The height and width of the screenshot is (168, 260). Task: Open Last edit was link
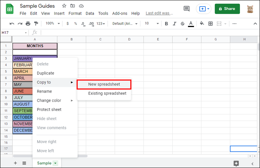pos(159,13)
